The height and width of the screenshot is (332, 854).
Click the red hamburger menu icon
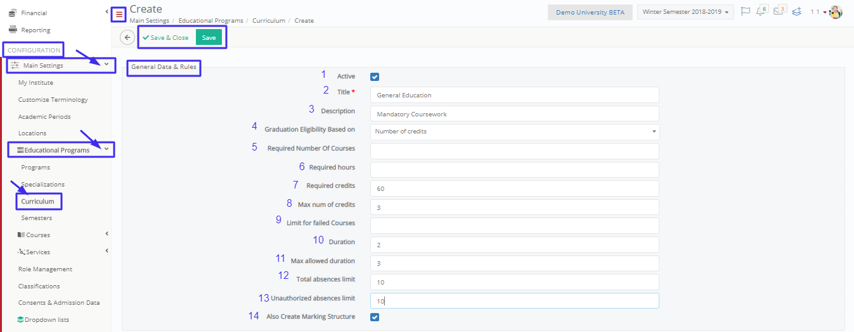pyautogui.click(x=119, y=14)
